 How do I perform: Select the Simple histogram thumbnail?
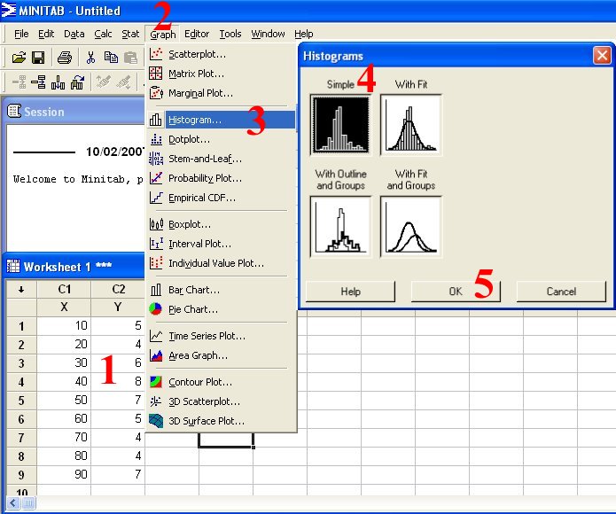[x=341, y=125]
